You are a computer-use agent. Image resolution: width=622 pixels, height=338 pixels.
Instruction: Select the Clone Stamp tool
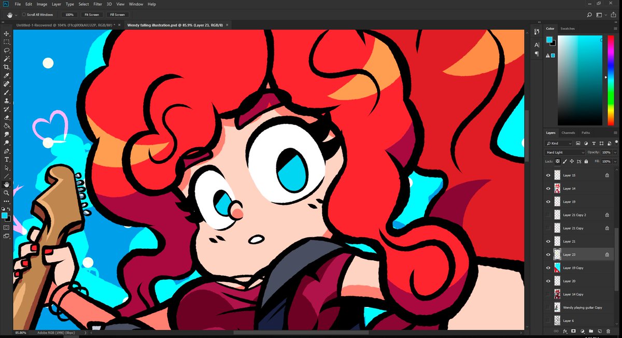pyautogui.click(x=6, y=101)
